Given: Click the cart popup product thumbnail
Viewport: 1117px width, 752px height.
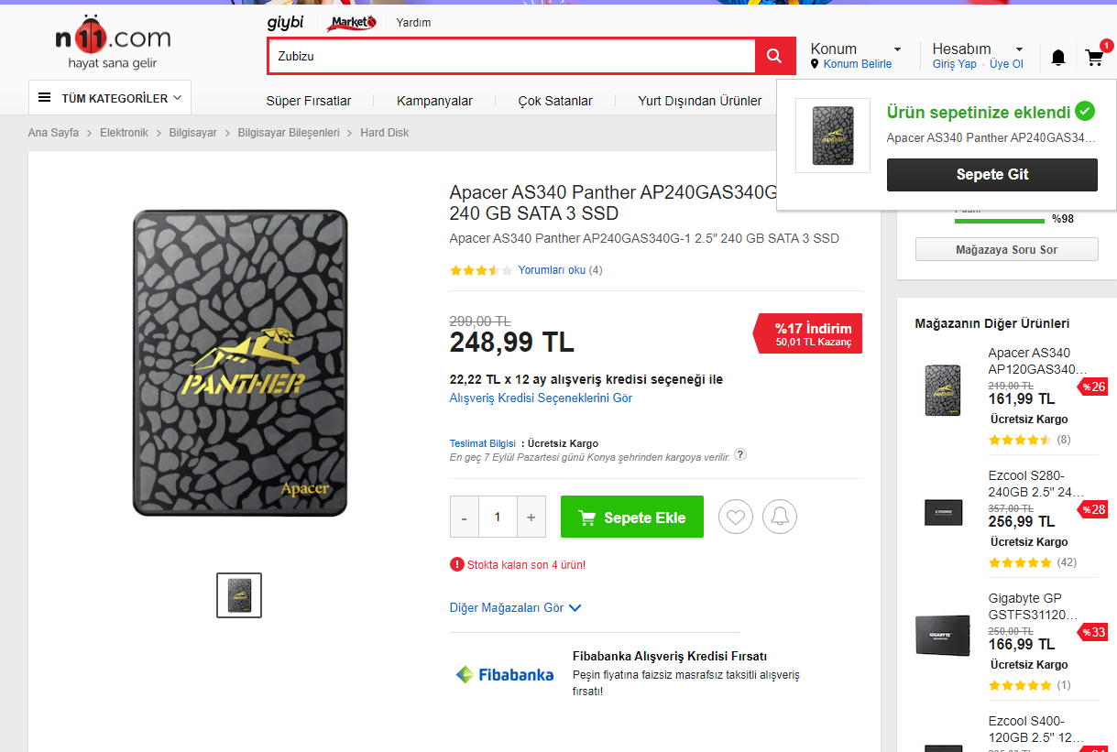Looking at the screenshot, I should 832,136.
